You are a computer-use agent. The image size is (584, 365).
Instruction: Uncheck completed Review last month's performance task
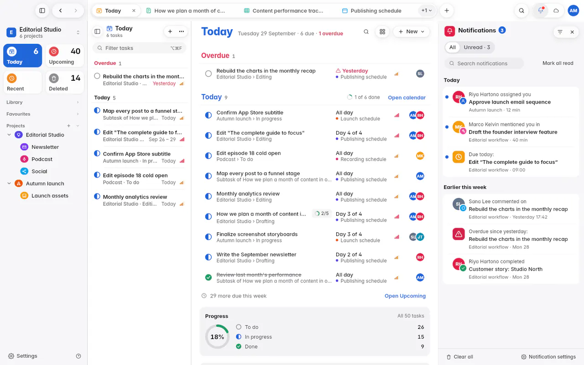point(209,277)
